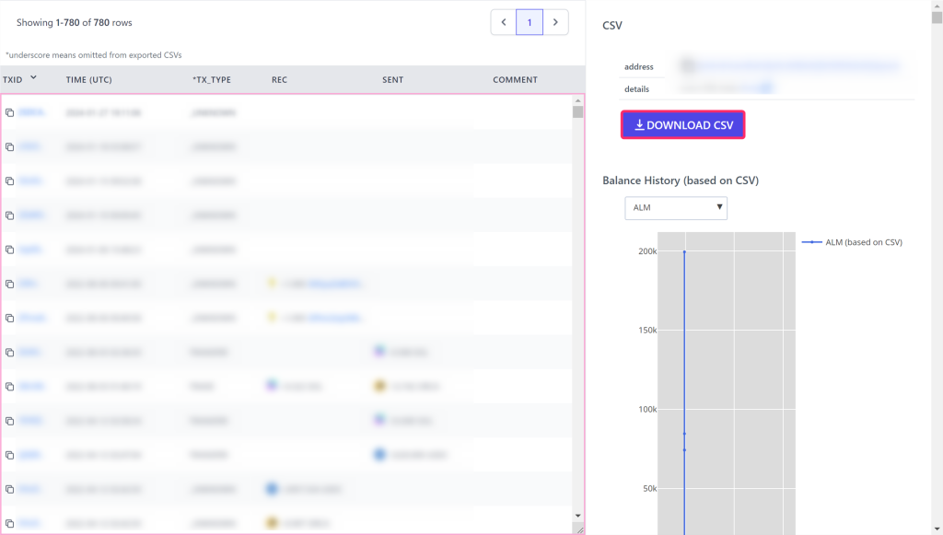Go to previous page with left chevron

(x=504, y=22)
